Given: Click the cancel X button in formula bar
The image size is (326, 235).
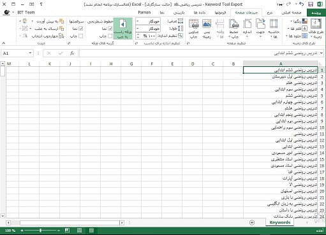Looking at the screenshot, I should pyautogui.click(x=49, y=53).
